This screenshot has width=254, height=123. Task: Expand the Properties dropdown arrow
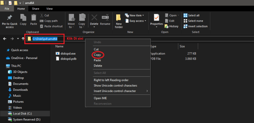[x=157, y=27]
